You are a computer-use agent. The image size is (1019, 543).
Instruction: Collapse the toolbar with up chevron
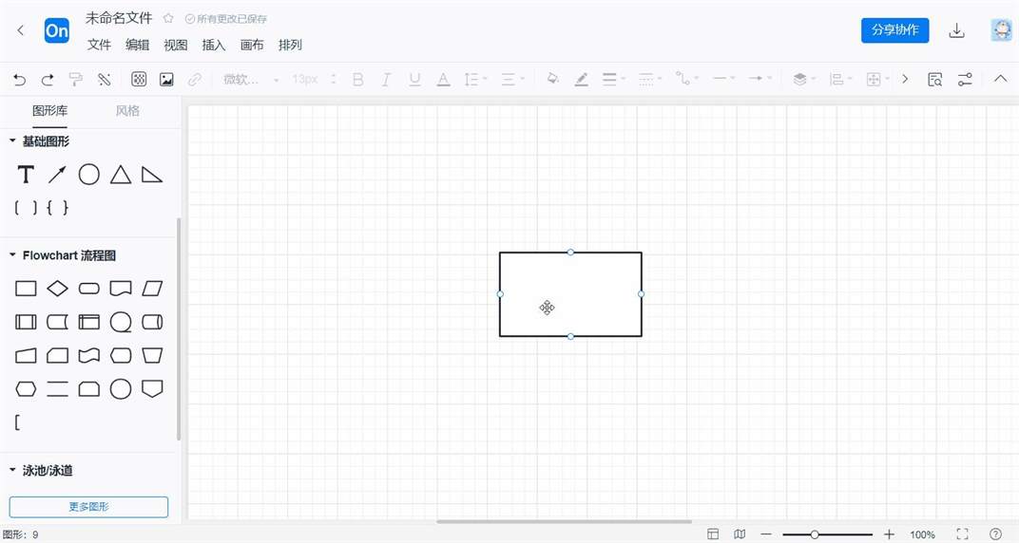point(1001,79)
